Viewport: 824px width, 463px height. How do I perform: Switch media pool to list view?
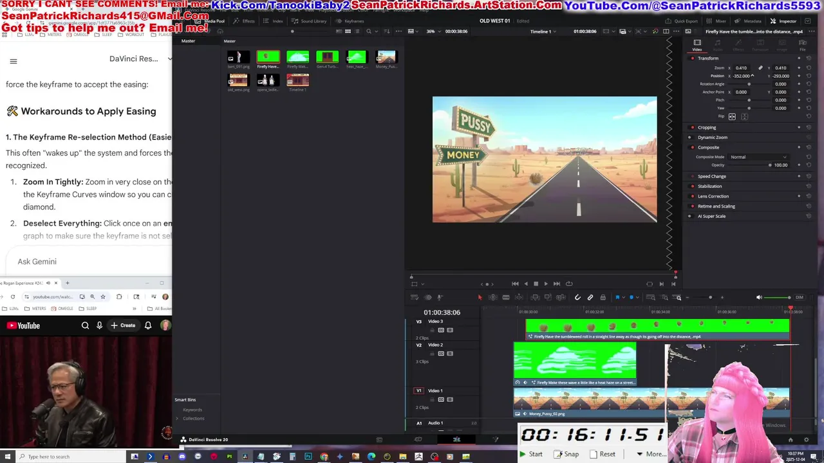(357, 32)
